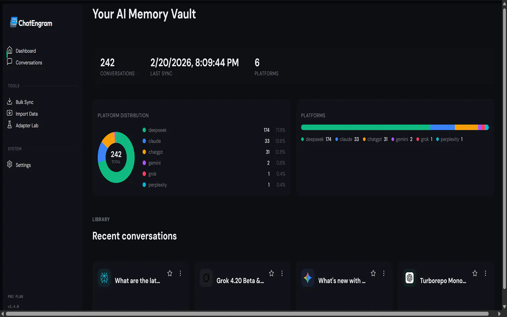Click the last sync timestamp '2/20/2026, 8:09:44 PM'
The image size is (507, 317).
pos(194,63)
